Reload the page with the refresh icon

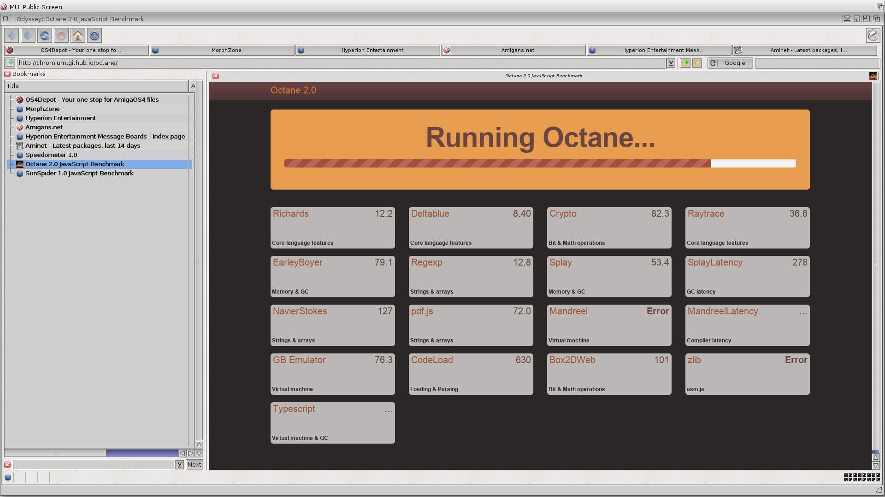coord(45,35)
